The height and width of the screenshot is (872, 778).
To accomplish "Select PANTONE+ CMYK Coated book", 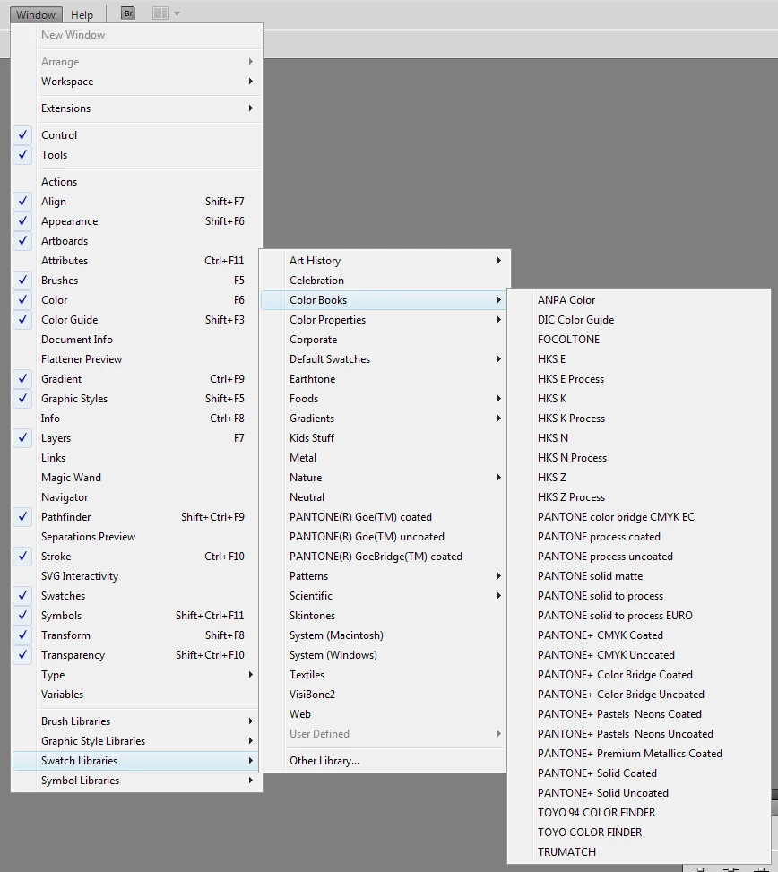I will [x=639, y=635].
